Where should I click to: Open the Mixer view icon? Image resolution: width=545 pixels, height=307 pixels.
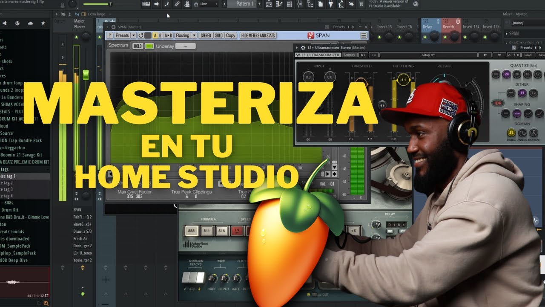(x=300, y=4)
